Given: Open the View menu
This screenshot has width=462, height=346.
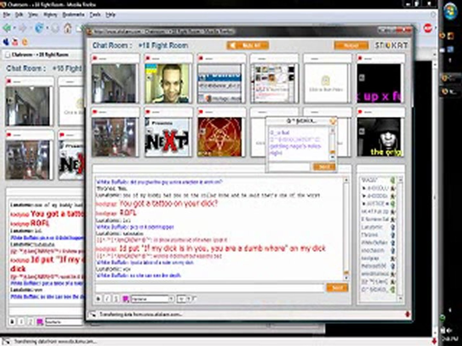Looking at the screenshot, I should pyautogui.click(x=33, y=15).
